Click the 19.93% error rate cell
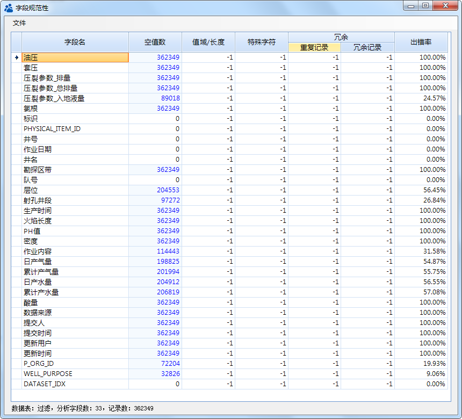 pos(421,364)
